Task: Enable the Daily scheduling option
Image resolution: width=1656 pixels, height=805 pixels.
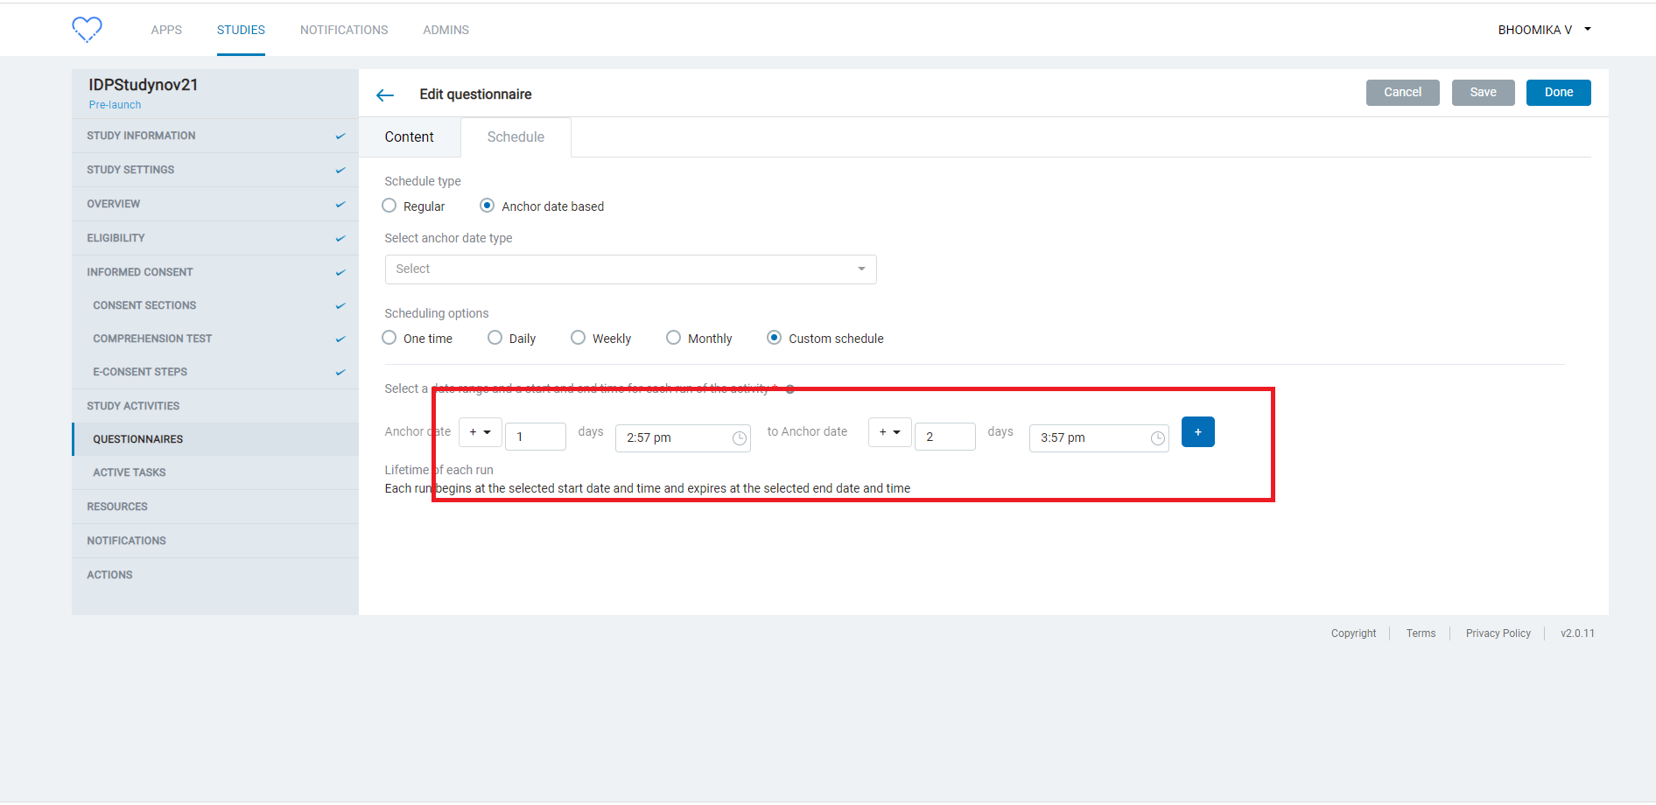Action: (x=495, y=337)
